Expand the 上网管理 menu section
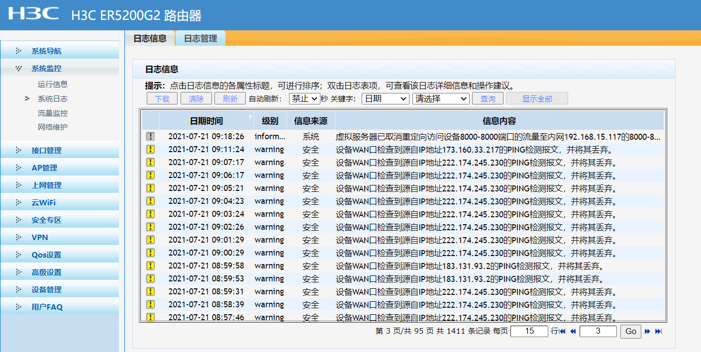The width and height of the screenshot is (701, 352). pos(60,185)
